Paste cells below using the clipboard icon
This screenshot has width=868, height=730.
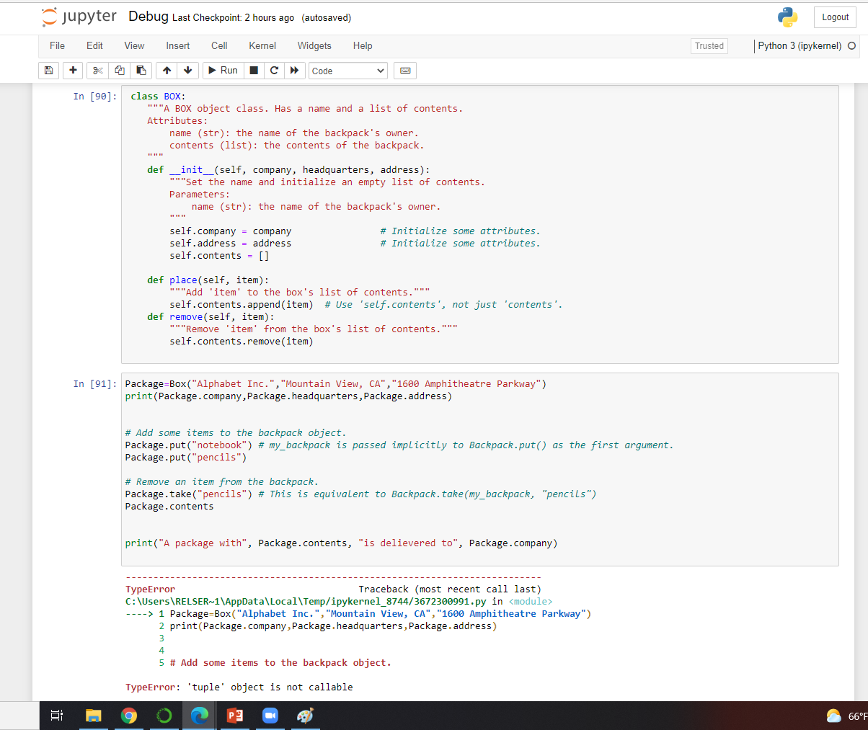pyautogui.click(x=141, y=71)
